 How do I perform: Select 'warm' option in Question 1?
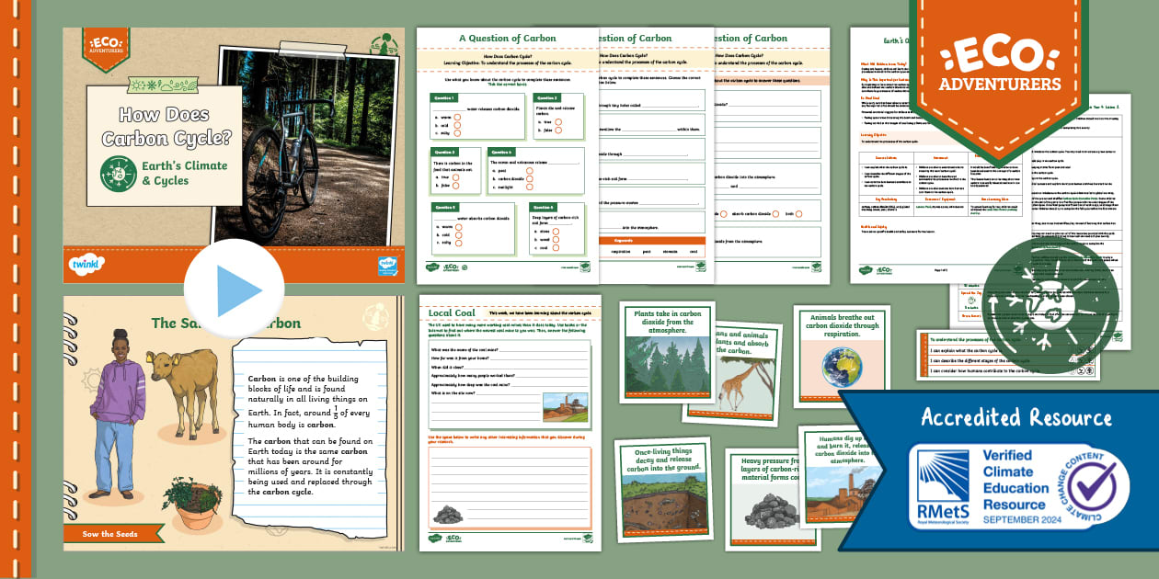pos(457,118)
